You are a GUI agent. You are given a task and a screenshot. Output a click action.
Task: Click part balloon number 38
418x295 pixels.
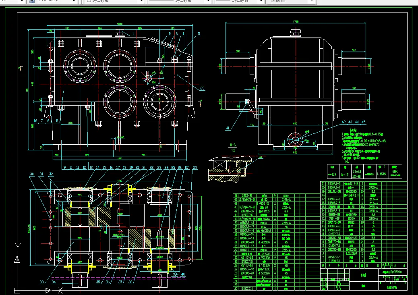[x=130, y=282]
